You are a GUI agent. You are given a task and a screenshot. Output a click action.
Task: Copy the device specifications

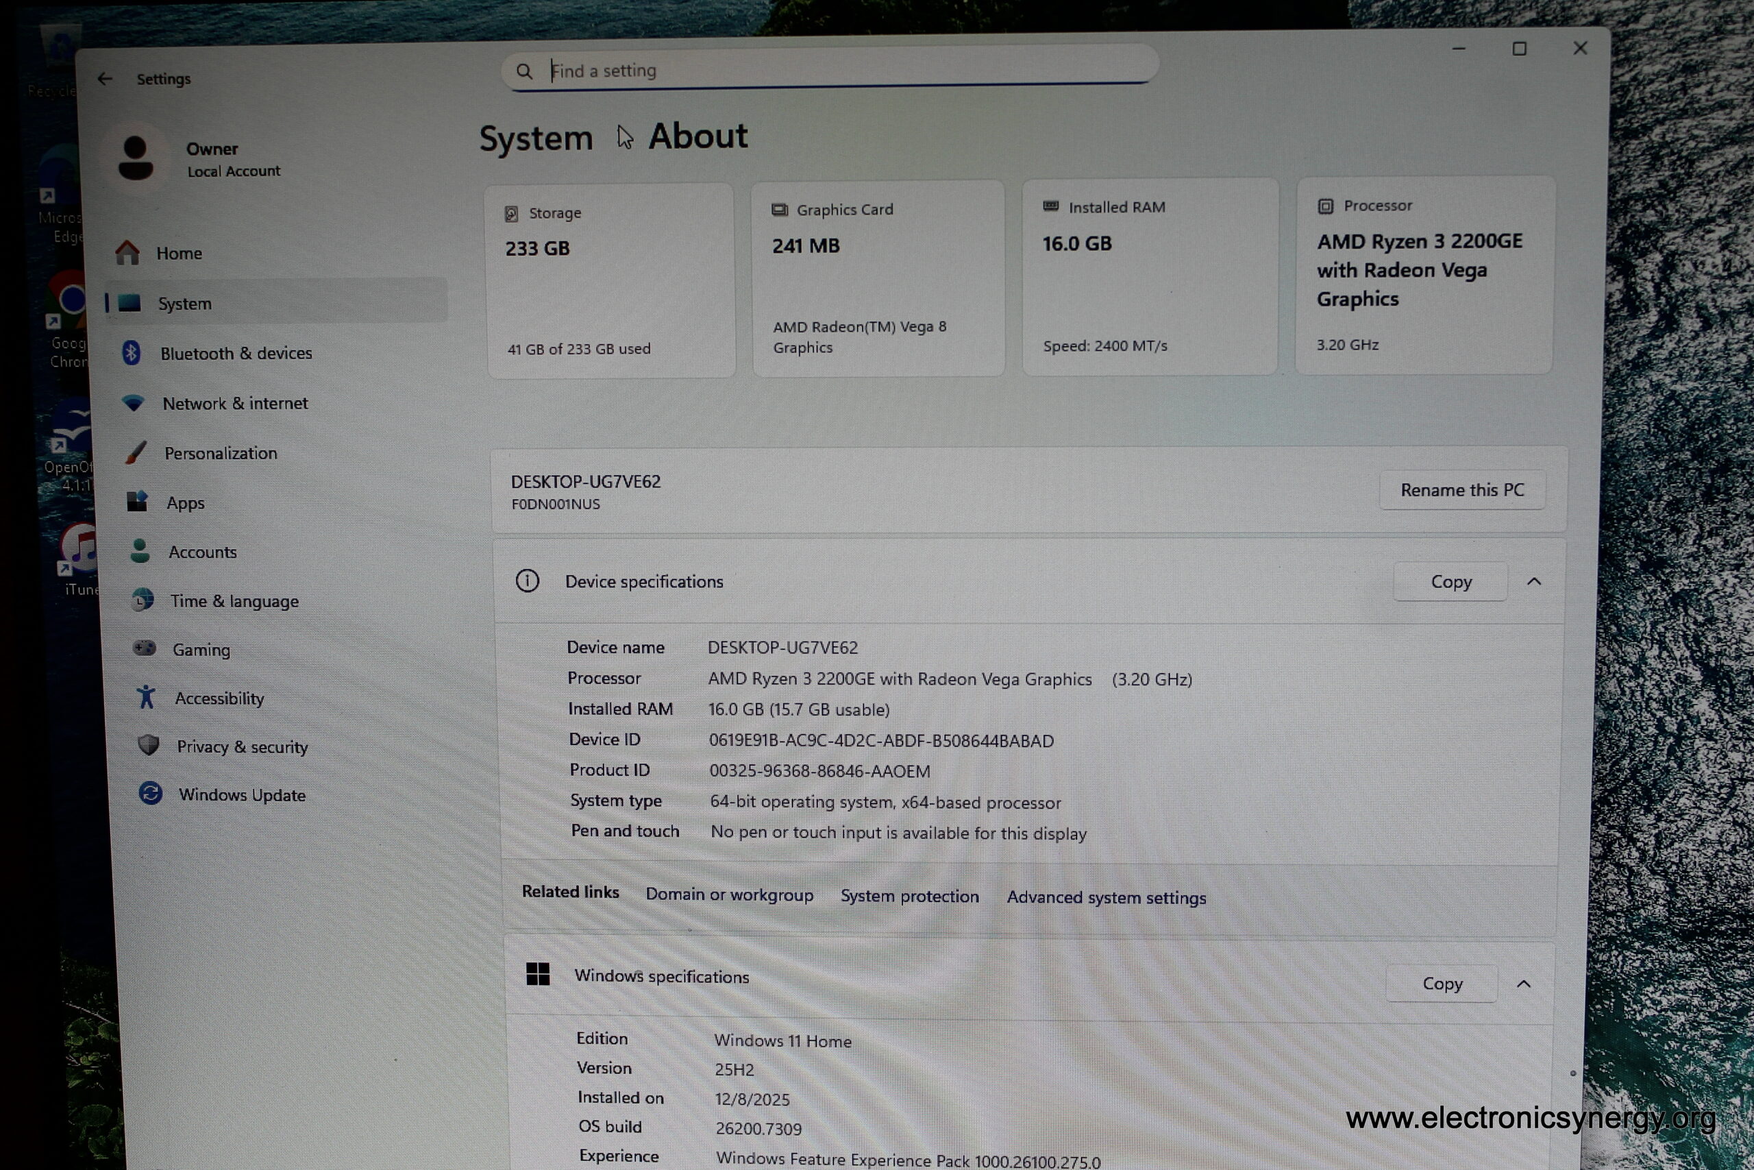(1450, 582)
